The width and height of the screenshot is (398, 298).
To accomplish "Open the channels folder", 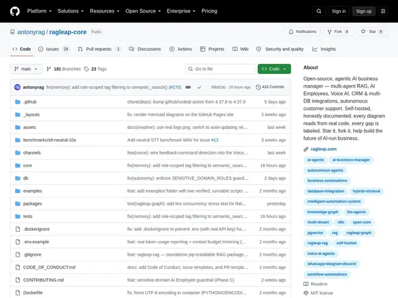I will [x=32, y=153].
